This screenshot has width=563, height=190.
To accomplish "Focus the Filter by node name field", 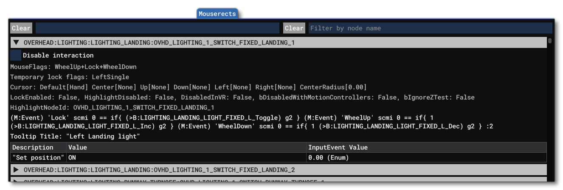I will click(x=430, y=28).
